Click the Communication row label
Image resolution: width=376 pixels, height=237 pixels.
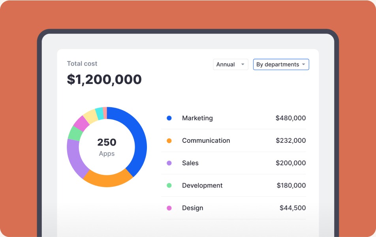coord(206,140)
